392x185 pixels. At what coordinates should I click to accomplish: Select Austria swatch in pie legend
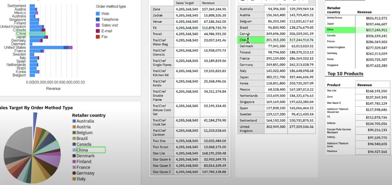click(74, 127)
